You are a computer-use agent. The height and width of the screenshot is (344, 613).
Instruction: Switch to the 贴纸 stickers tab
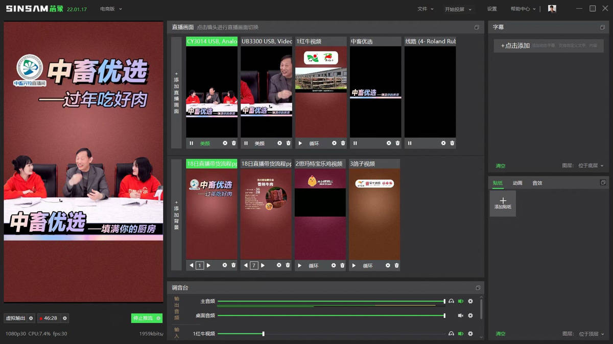(x=498, y=183)
